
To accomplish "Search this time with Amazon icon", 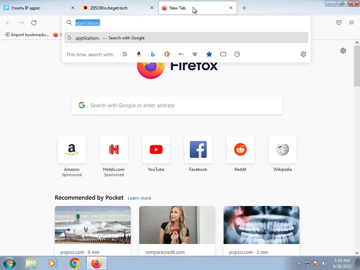I will [139, 54].
